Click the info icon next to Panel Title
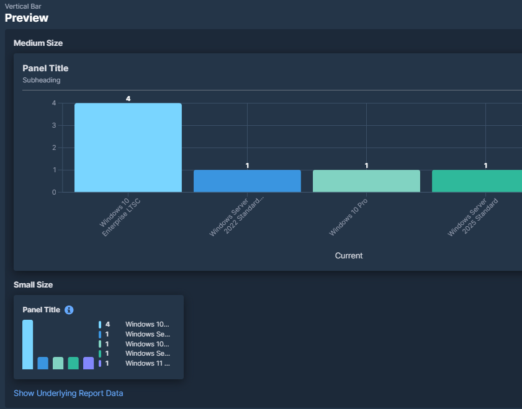Viewport: 522px width, 409px height. click(x=69, y=310)
